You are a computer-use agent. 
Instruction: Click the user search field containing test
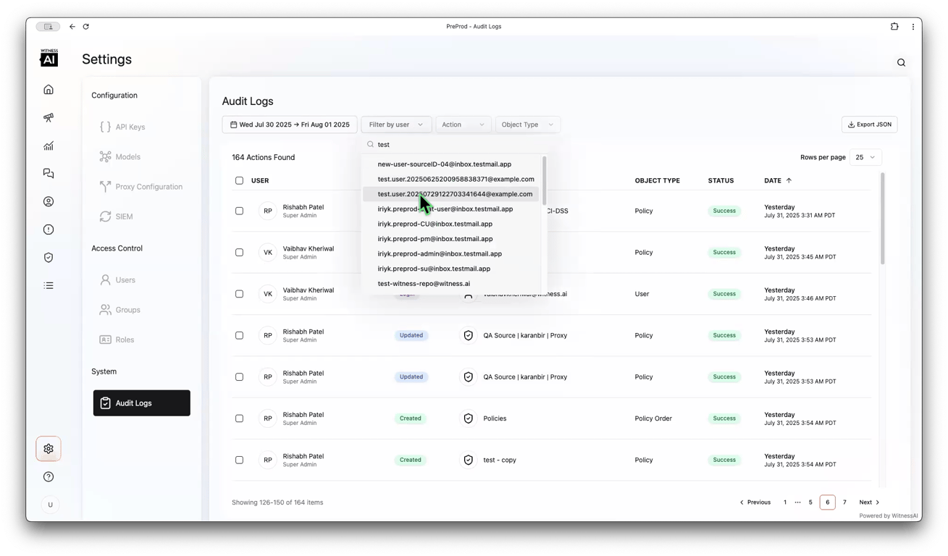point(453,145)
